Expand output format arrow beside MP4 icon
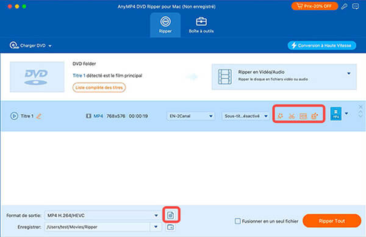This screenshot has width=366, height=237. coord(346,114)
